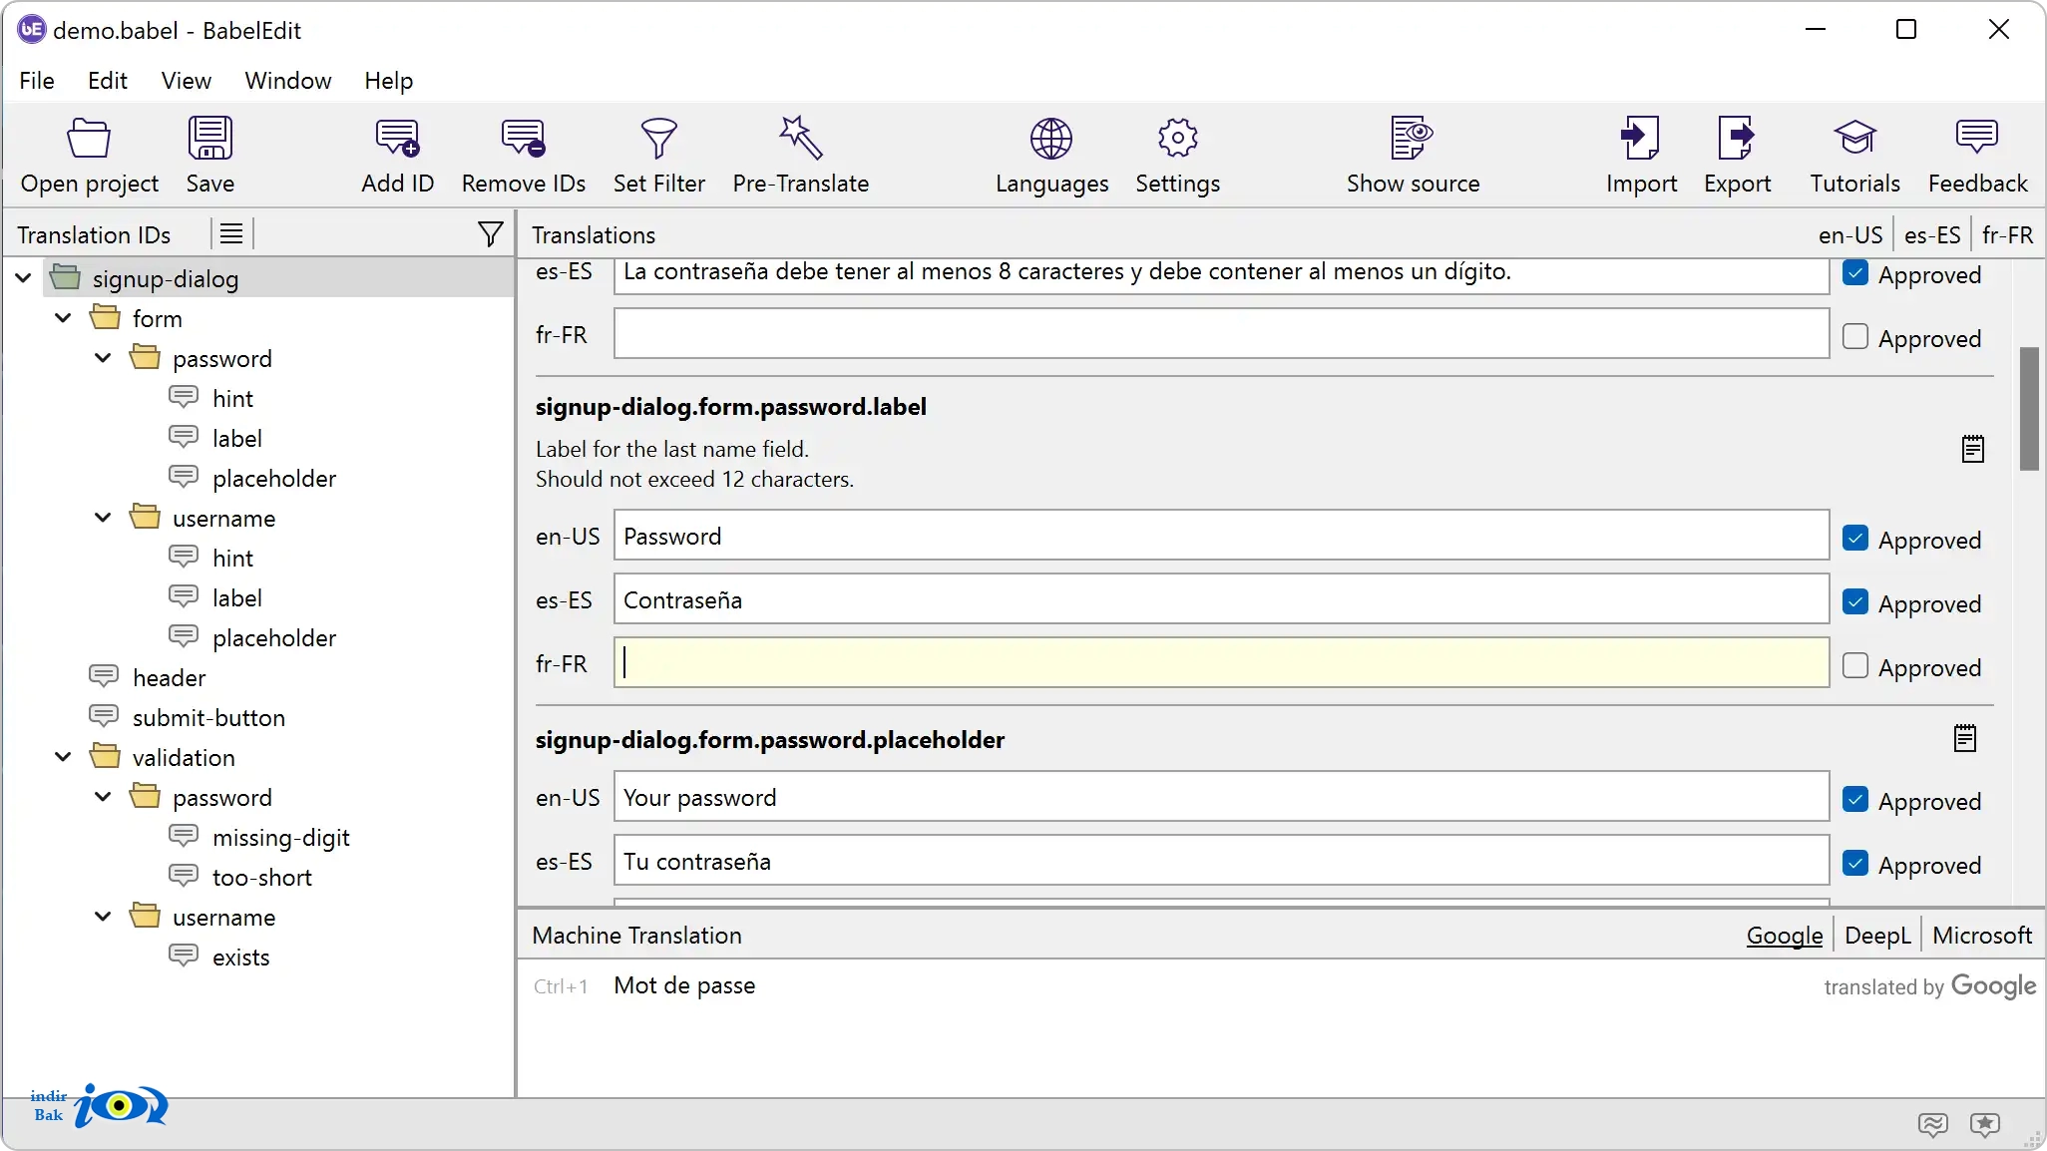The height and width of the screenshot is (1151, 2047).
Task: Click the Import toolbar icon
Action: [x=1641, y=139]
